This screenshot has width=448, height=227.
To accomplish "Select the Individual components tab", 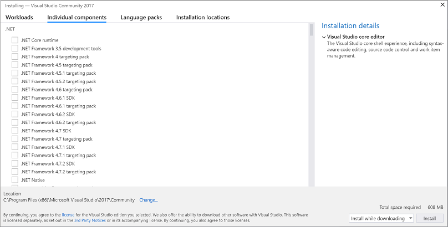I will click(x=77, y=17).
